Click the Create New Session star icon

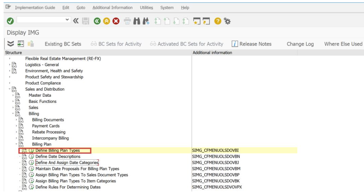[x=197, y=21]
